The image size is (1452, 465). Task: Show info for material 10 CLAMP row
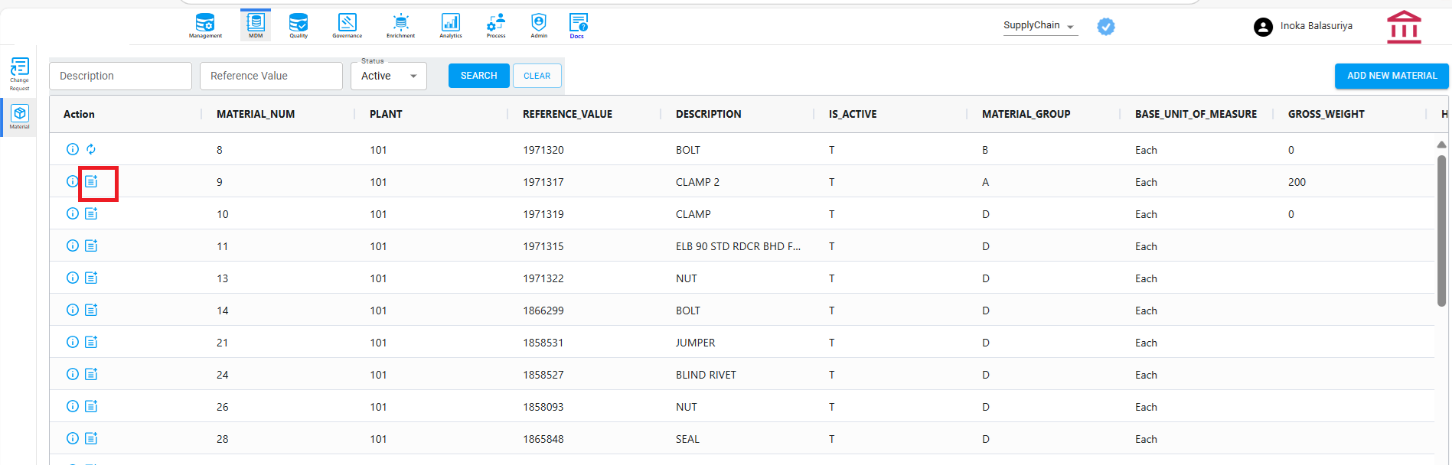pos(73,213)
